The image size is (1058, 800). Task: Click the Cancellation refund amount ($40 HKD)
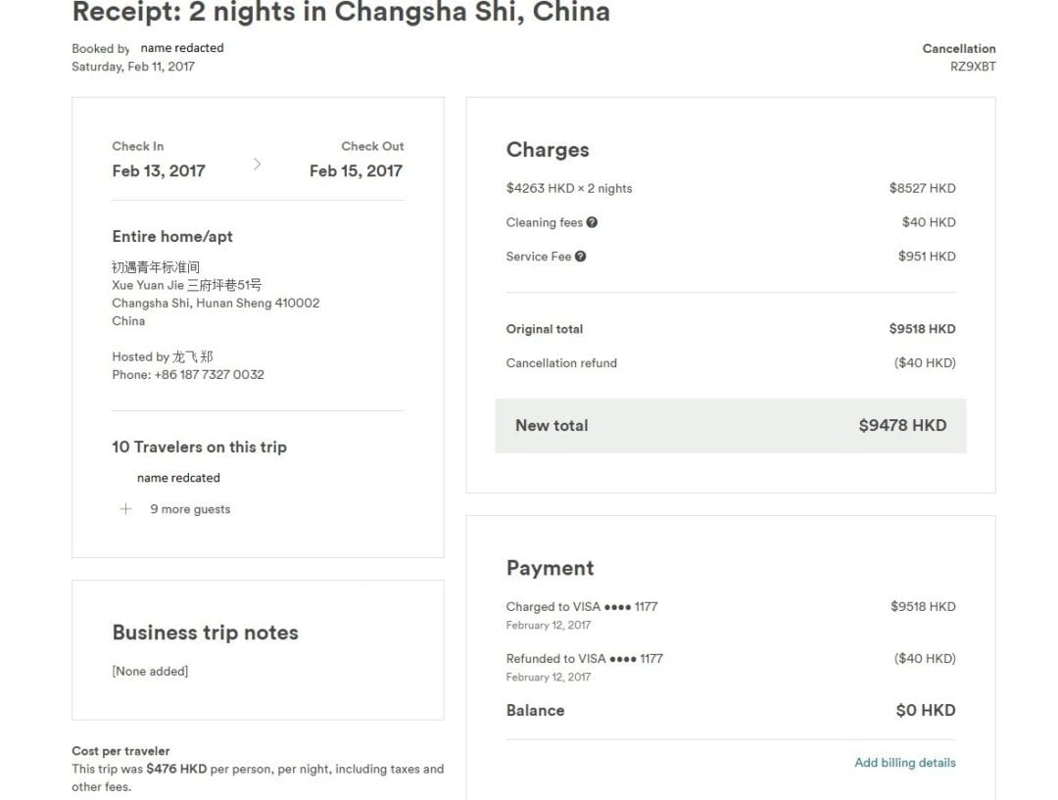tap(925, 363)
